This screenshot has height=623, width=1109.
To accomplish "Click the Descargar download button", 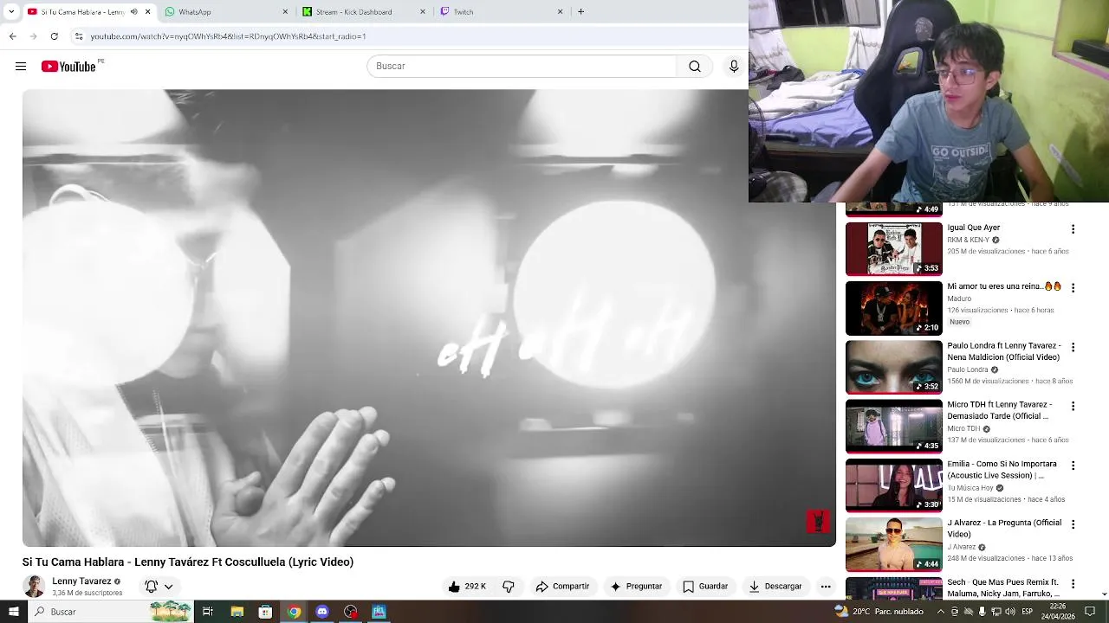I will pyautogui.click(x=775, y=587).
